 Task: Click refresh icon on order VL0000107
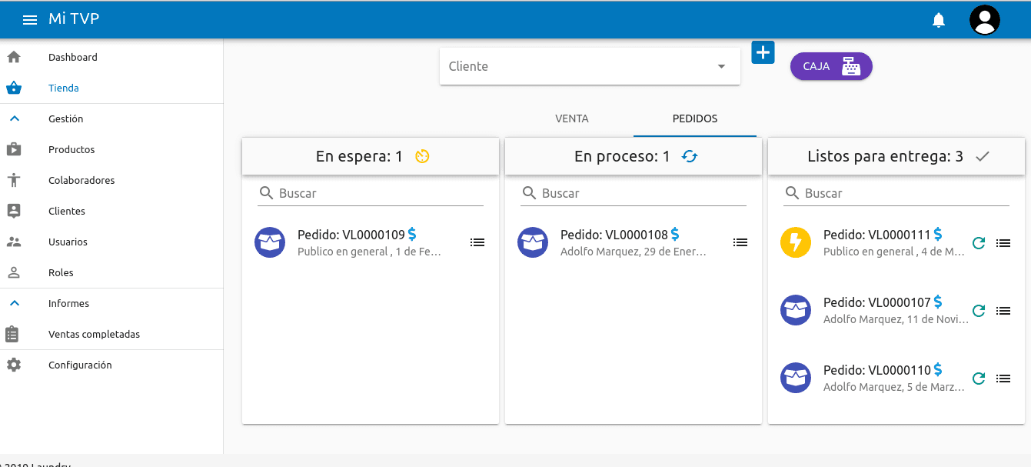(979, 311)
